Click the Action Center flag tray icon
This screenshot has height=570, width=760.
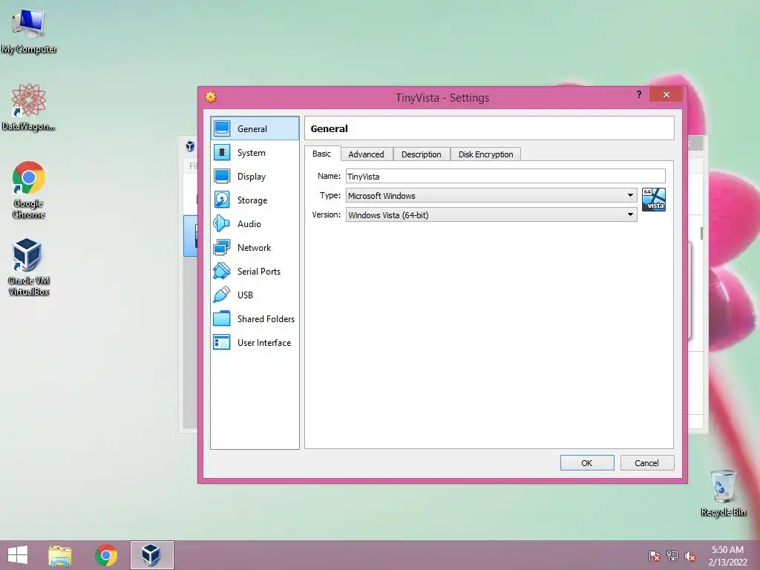tap(655, 556)
